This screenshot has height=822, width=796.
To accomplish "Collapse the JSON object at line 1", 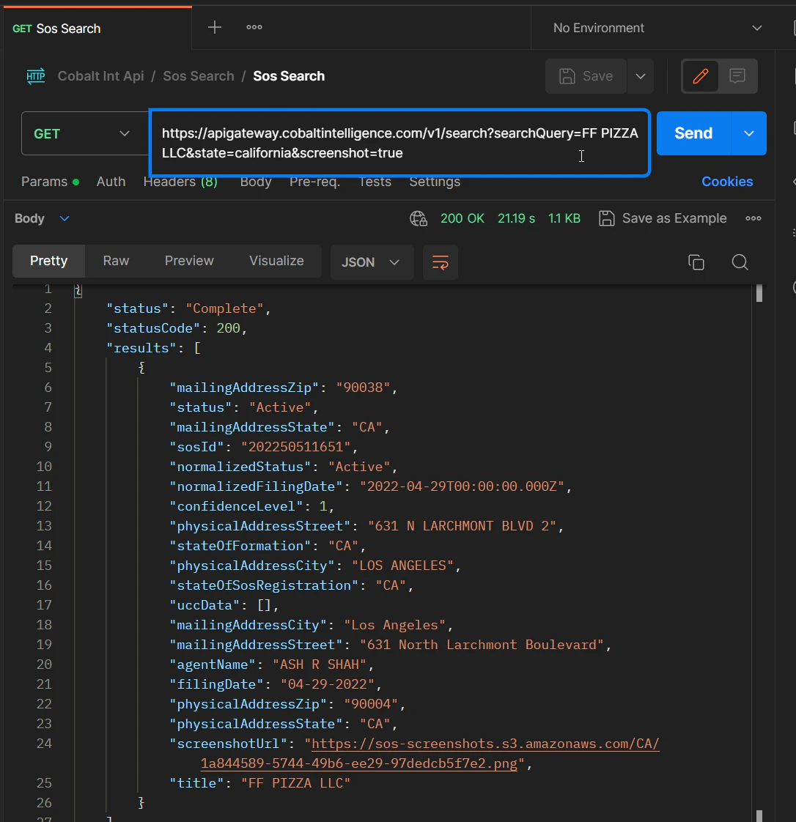I will coord(78,289).
